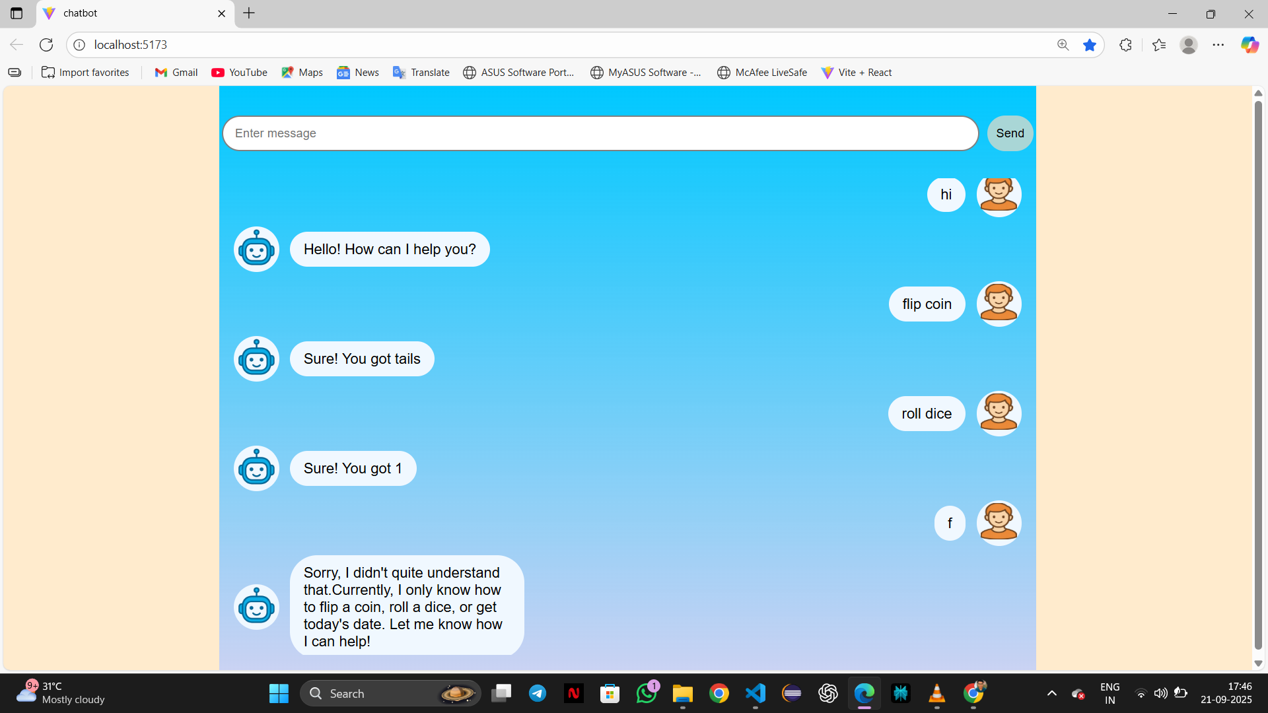
Task: Switch to the chatbot browser tab
Action: coord(119,13)
